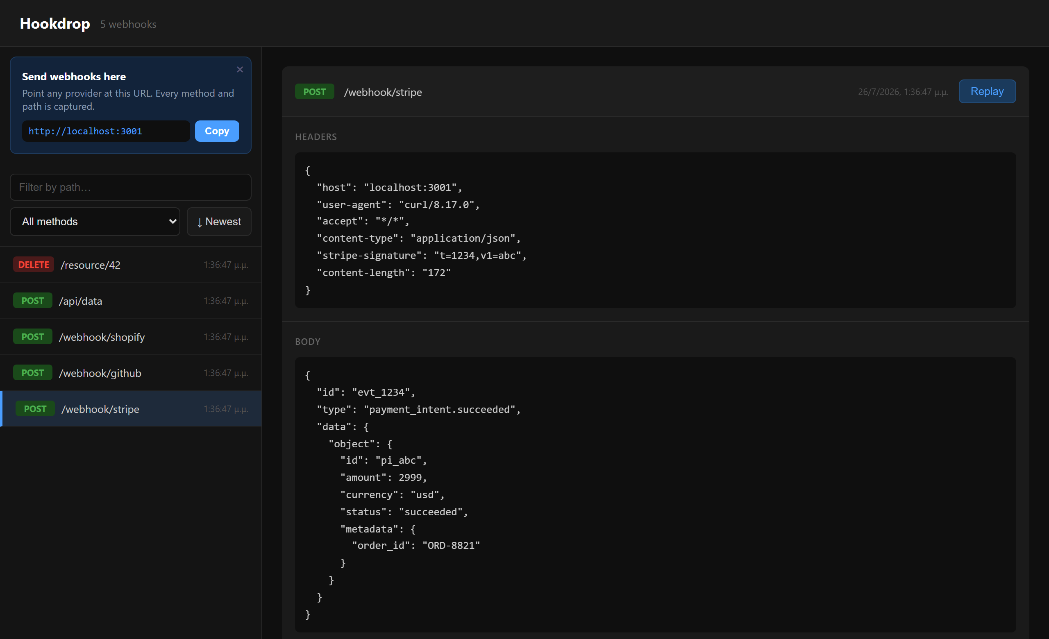This screenshot has height=639, width=1049.
Task: Select the /webhook/github request row
Action: [x=131, y=373]
